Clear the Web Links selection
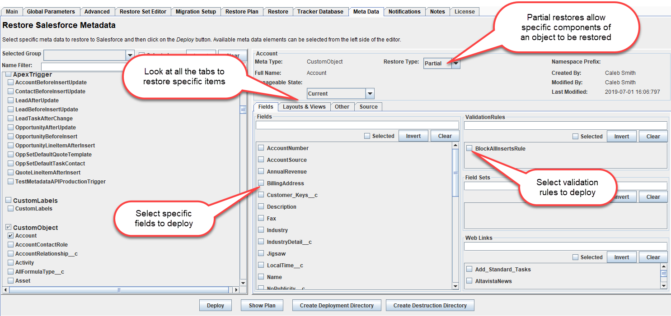 [x=653, y=257]
